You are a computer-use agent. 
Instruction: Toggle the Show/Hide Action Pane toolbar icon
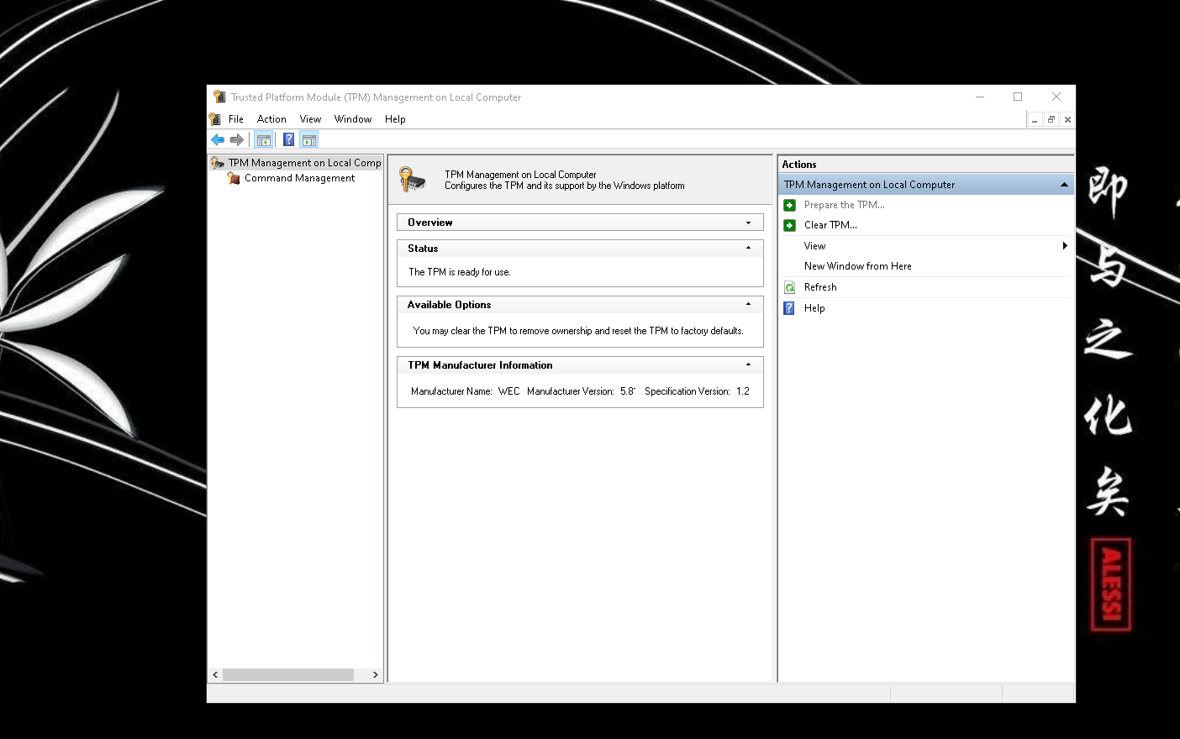tap(309, 140)
